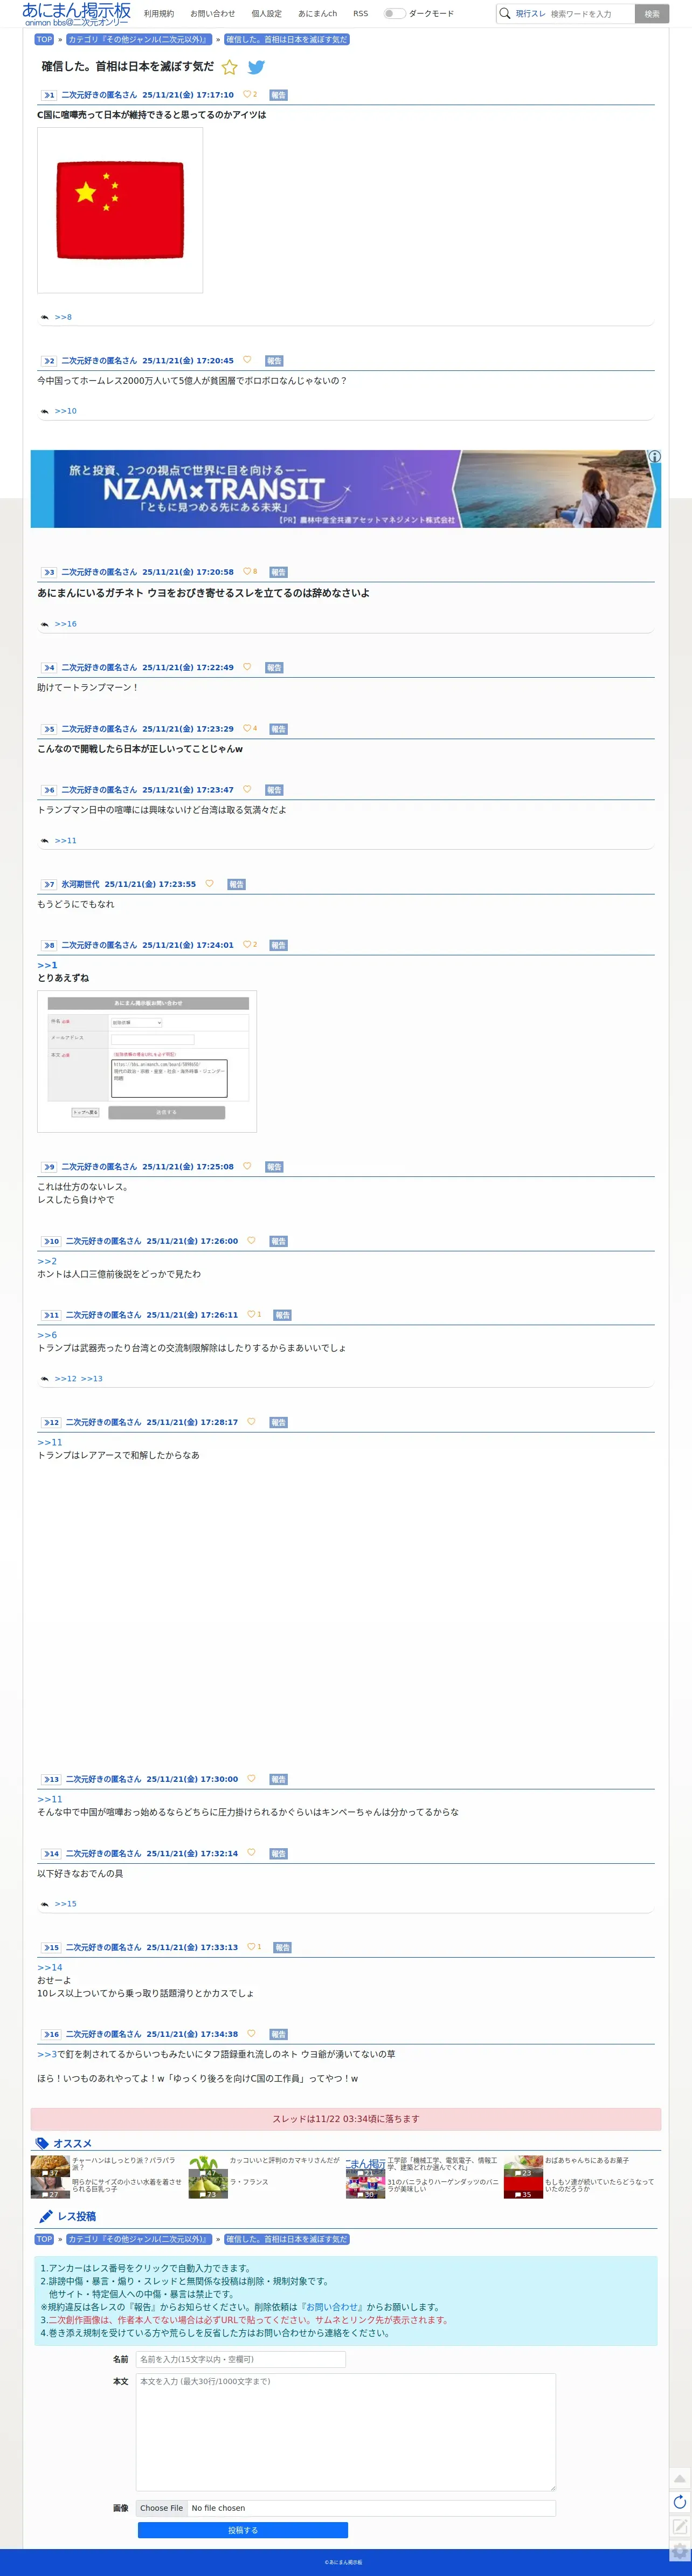
Task: Click the reload circular arrow floating button
Action: tap(680, 2502)
